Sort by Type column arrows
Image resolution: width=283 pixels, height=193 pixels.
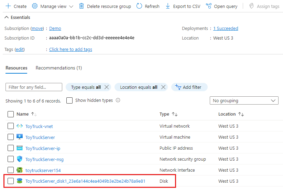pyautogui.click(x=175, y=114)
